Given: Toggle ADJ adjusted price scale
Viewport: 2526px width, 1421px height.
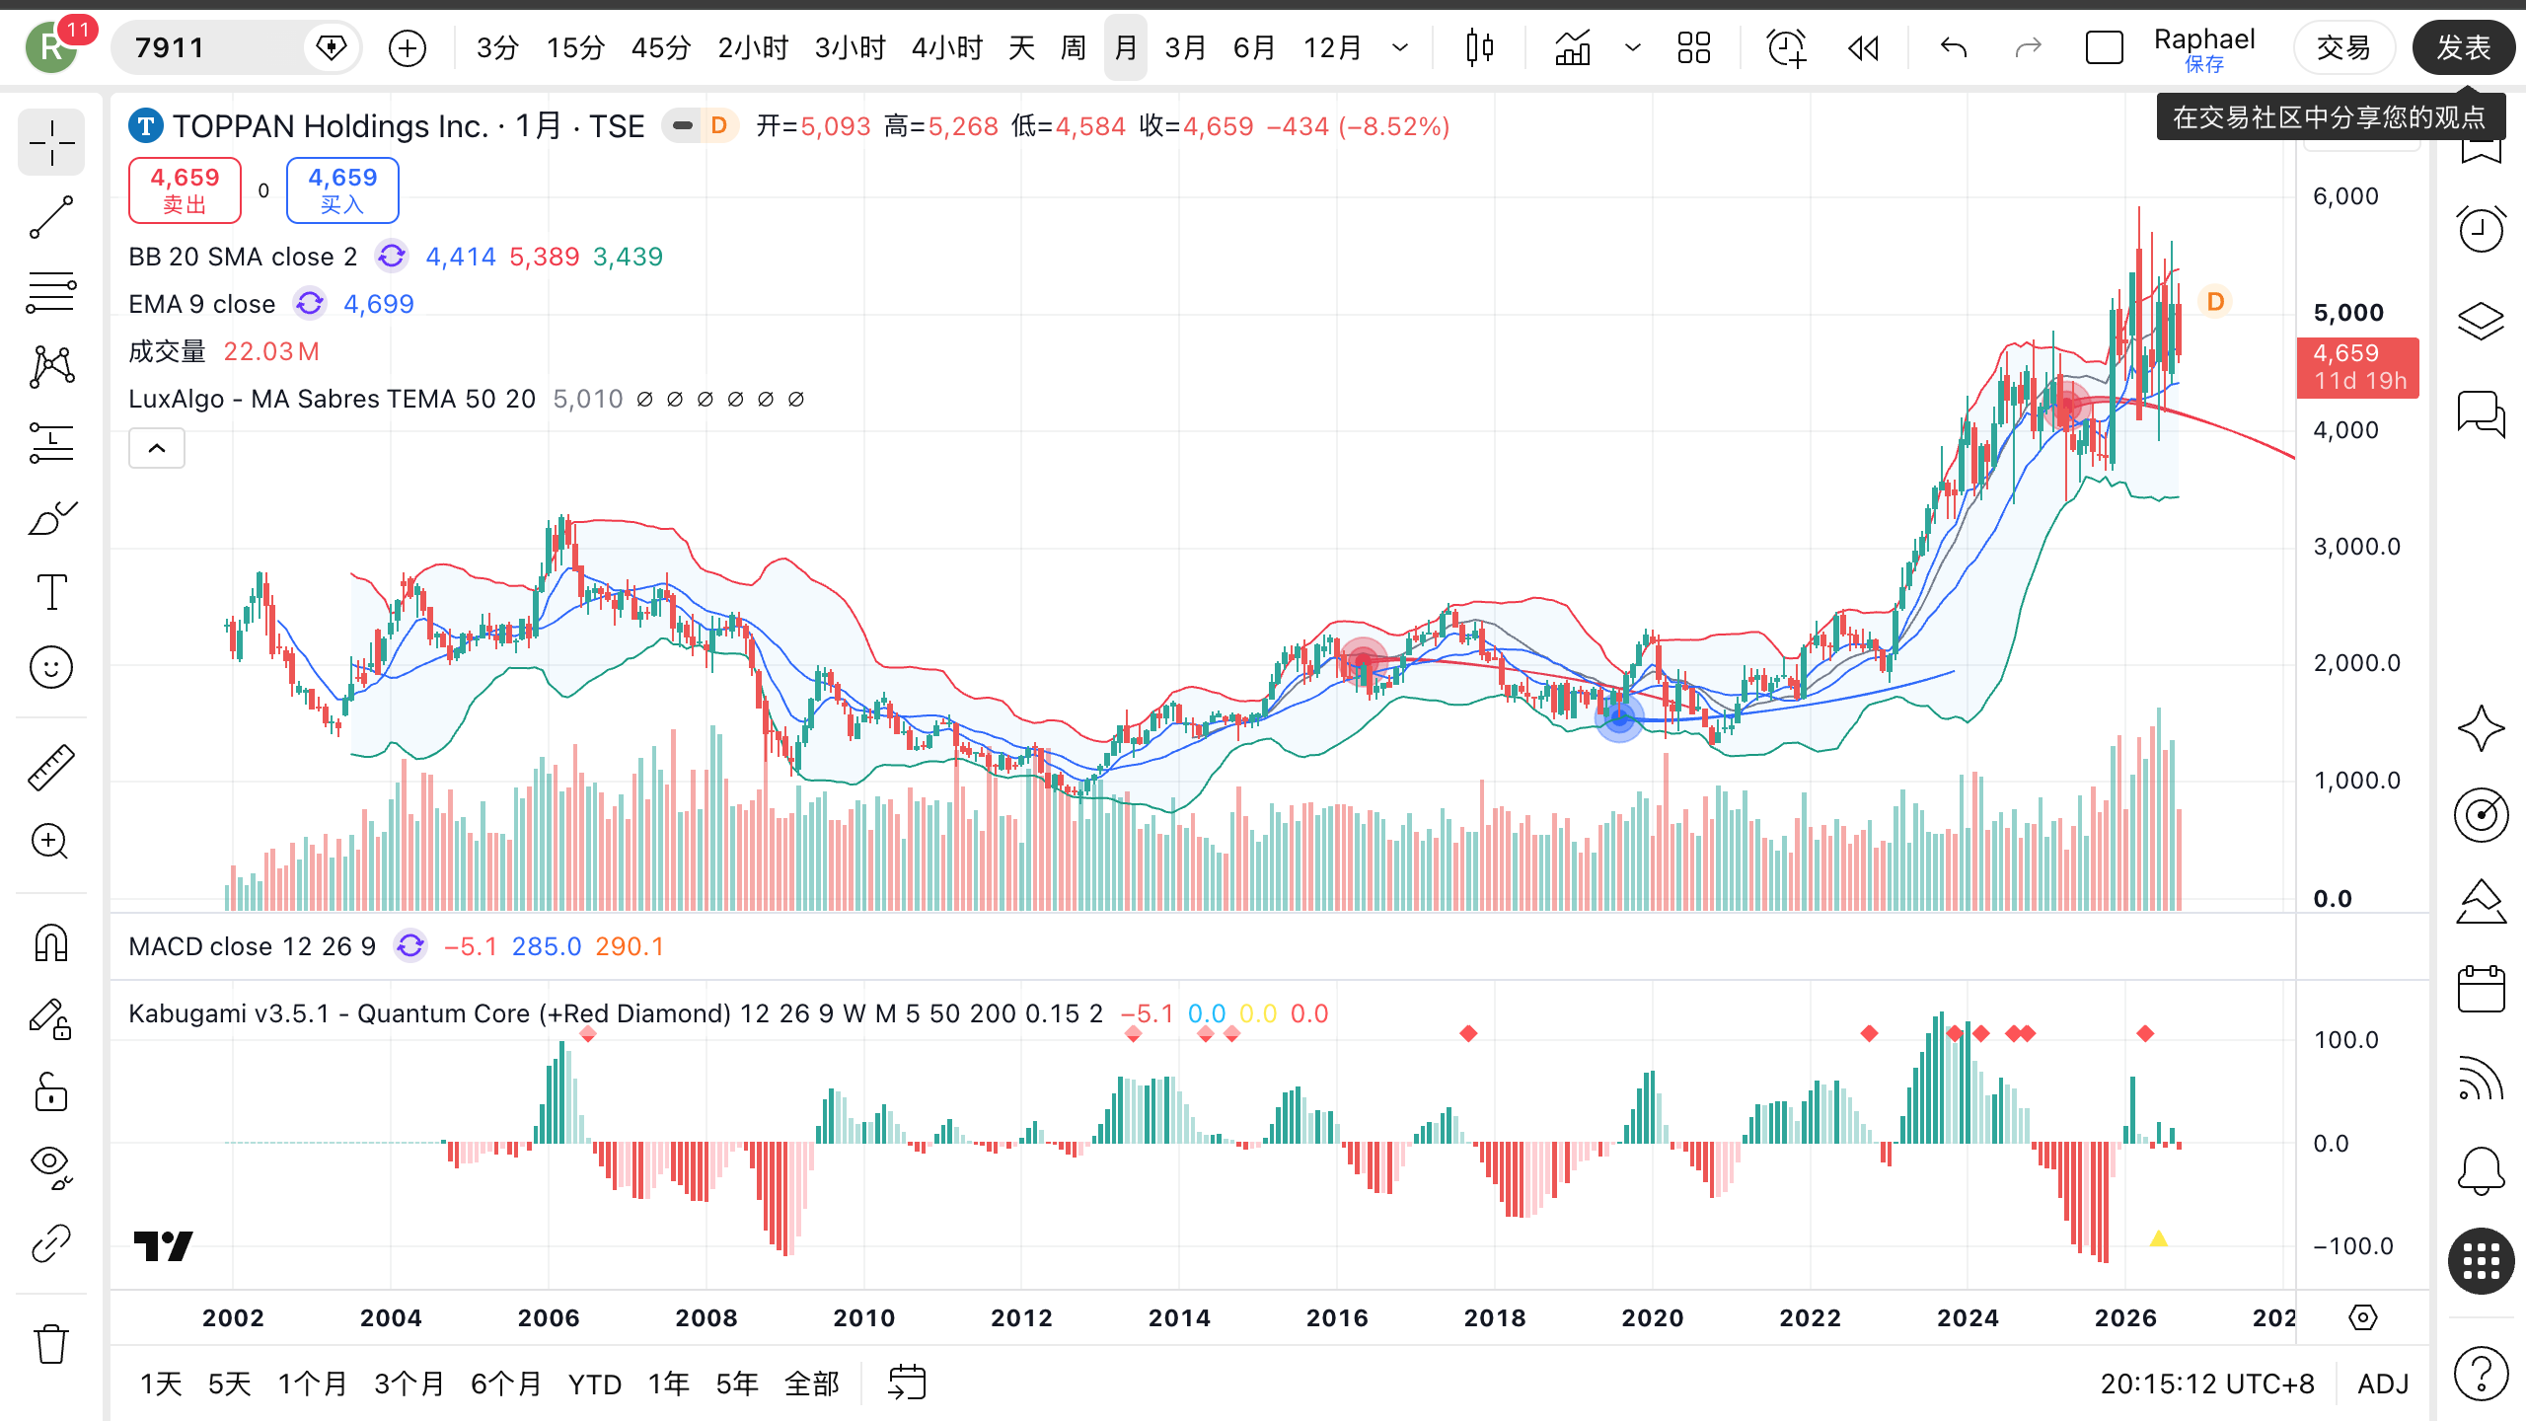Looking at the screenshot, I should click(2383, 1384).
